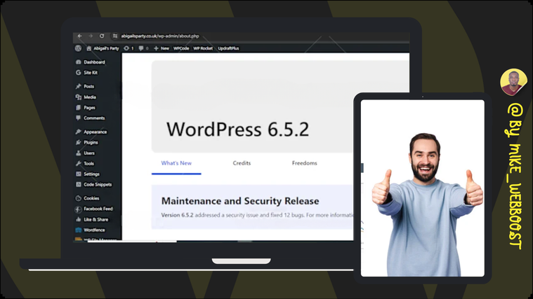Open the New content menu
This screenshot has height=299, width=533.
(x=162, y=48)
